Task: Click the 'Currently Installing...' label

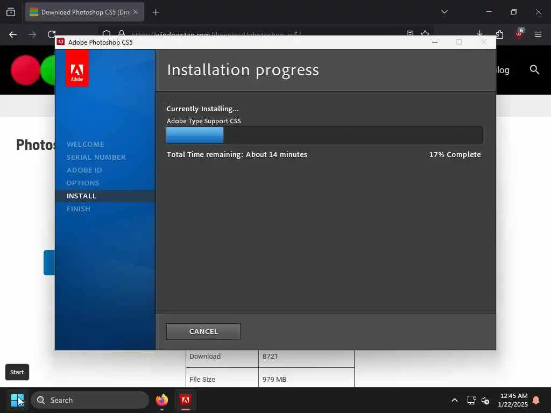Action: pyautogui.click(x=202, y=109)
